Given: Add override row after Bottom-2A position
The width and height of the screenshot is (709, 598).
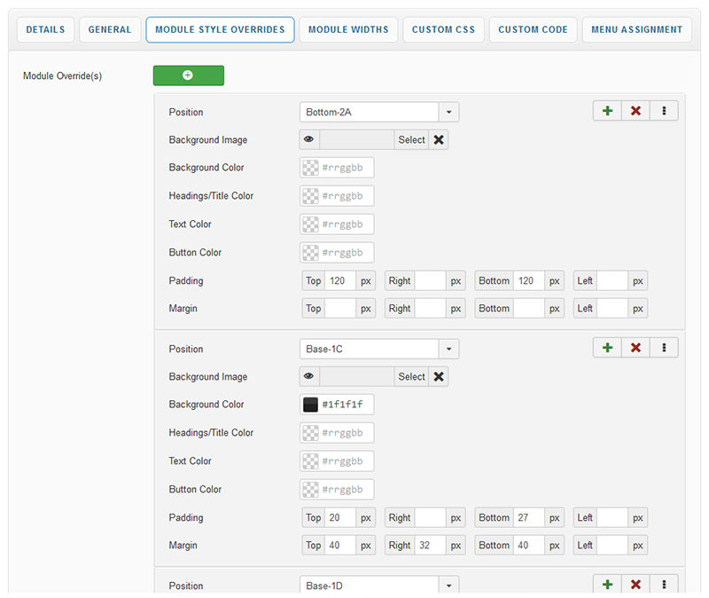Looking at the screenshot, I should coord(607,111).
